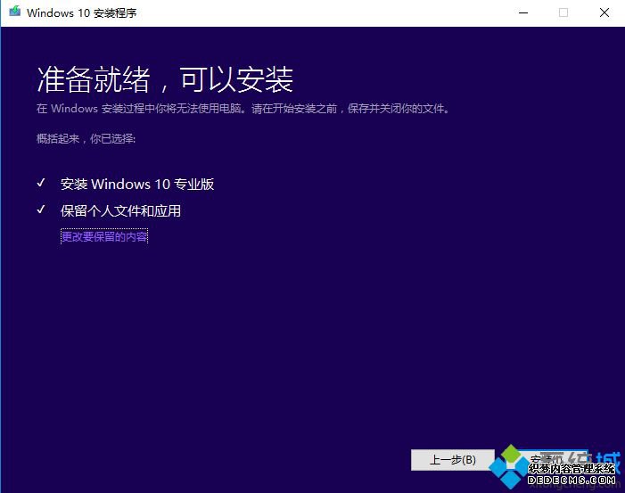Select the 准备就绪，可以安装 heading
625x493 pixels.
[x=165, y=79]
